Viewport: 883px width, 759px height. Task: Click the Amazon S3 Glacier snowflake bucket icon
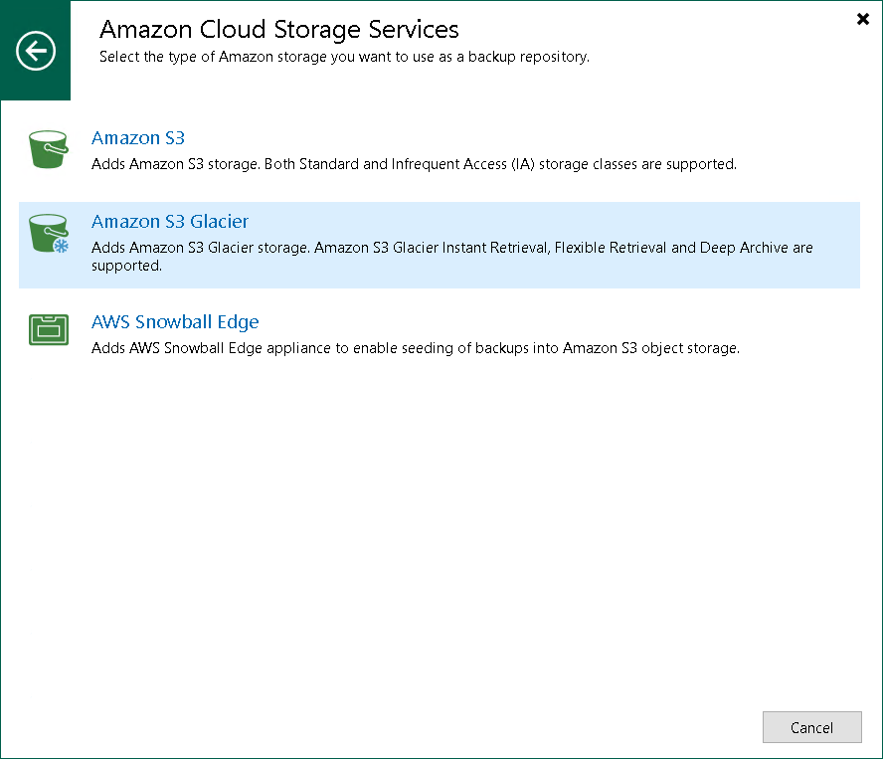(x=48, y=231)
